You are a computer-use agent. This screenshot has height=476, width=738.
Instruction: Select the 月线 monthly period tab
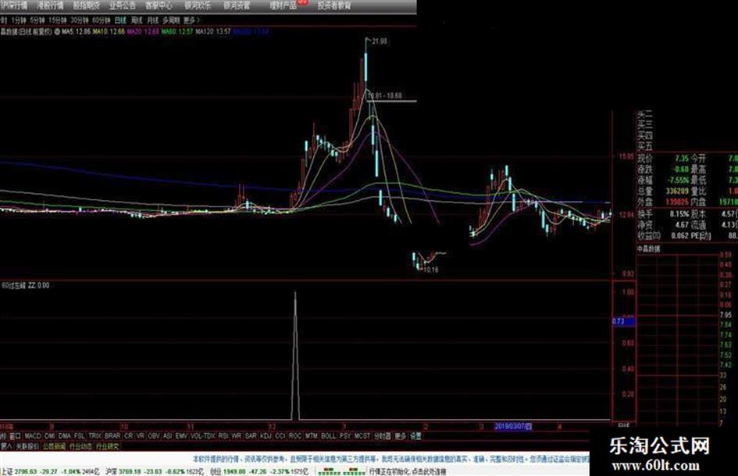tap(152, 20)
